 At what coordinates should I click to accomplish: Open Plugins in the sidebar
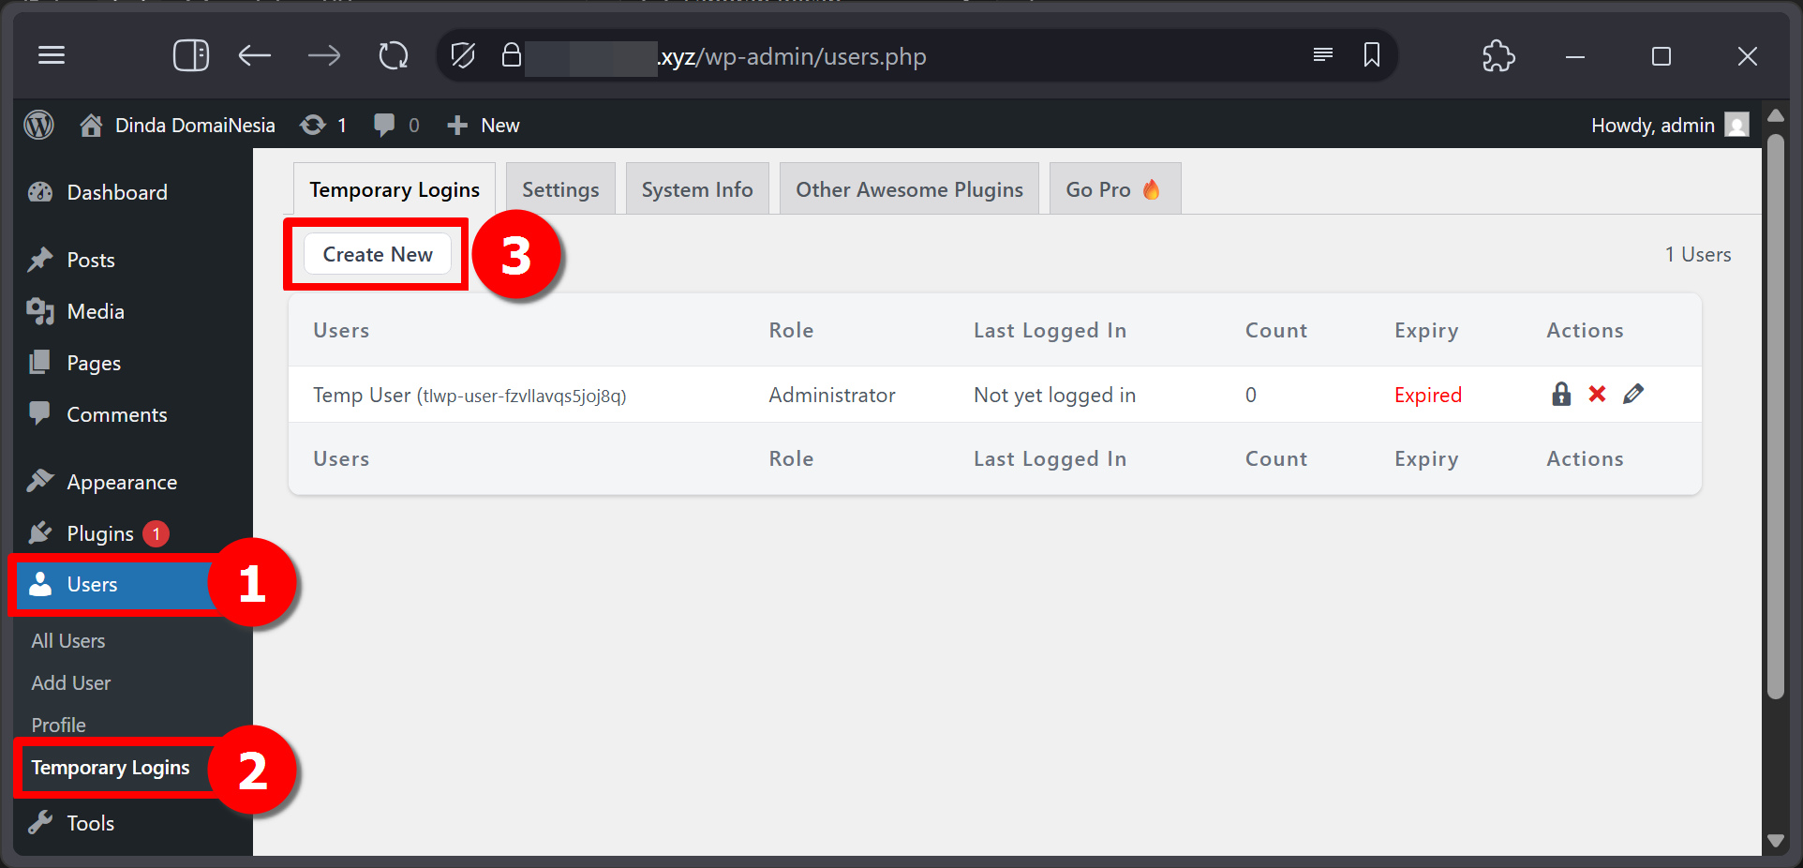point(100,533)
